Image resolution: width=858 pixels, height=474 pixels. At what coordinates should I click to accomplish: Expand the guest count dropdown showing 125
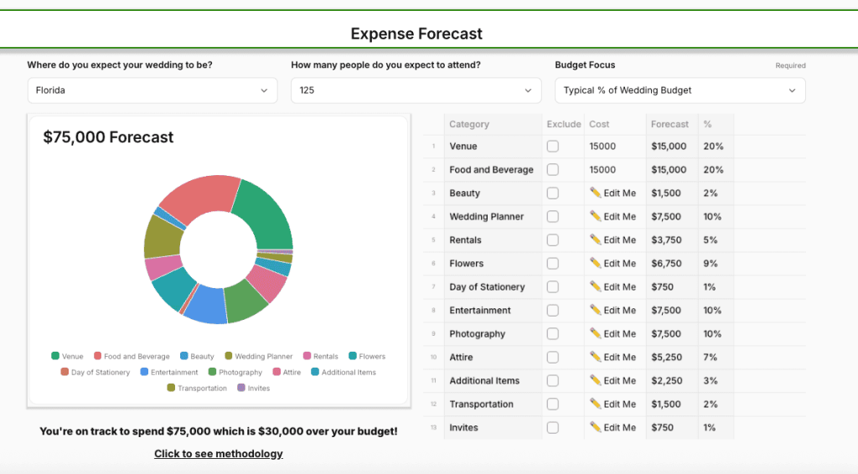click(416, 90)
